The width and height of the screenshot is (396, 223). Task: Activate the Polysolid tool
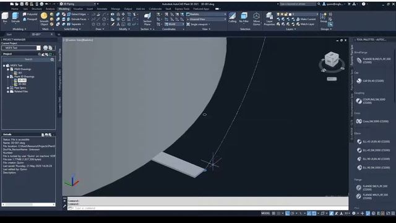tap(30, 14)
